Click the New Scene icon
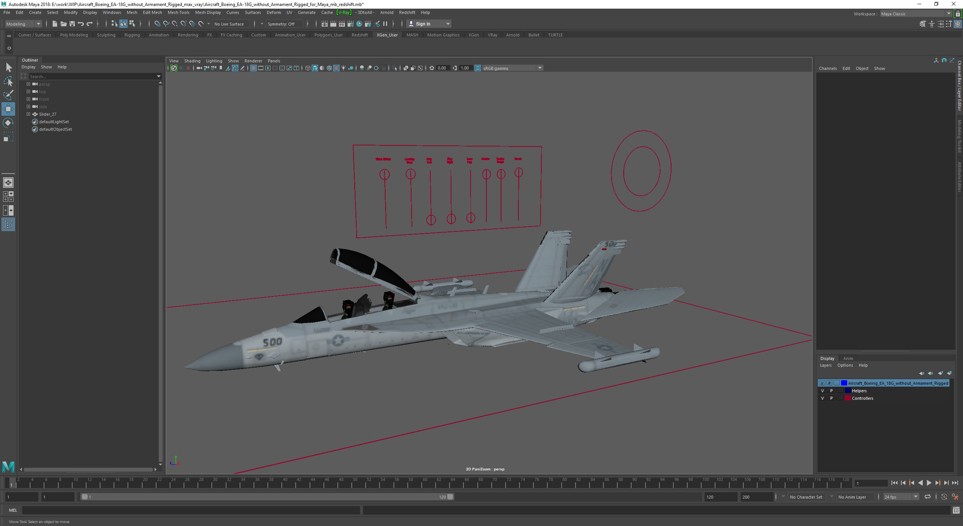The width and height of the screenshot is (963, 526). 55,24
